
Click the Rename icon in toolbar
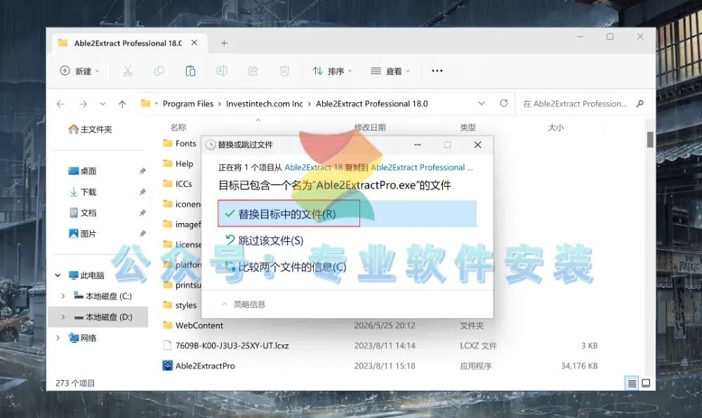tap(222, 71)
